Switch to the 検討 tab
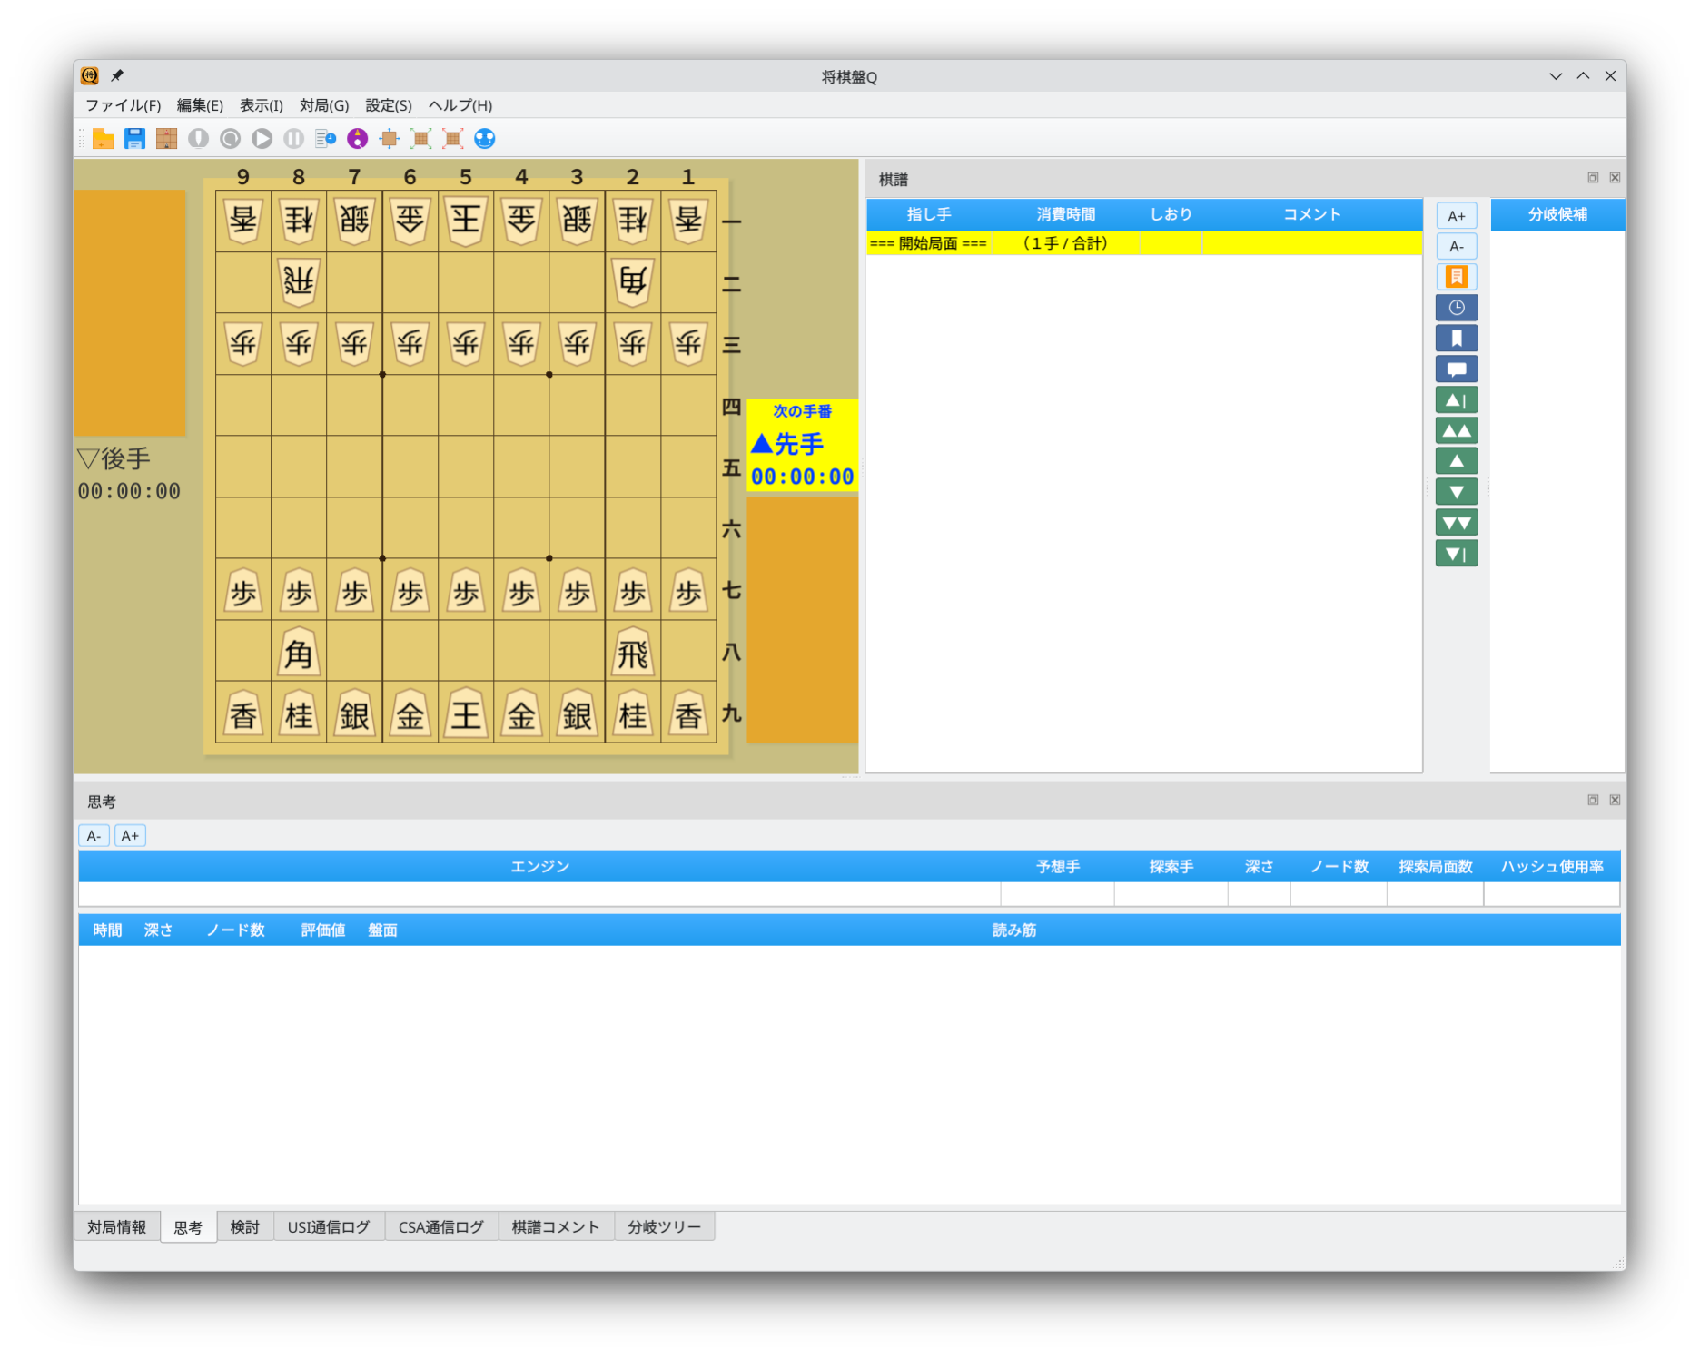This screenshot has height=1358, width=1700. (244, 1227)
